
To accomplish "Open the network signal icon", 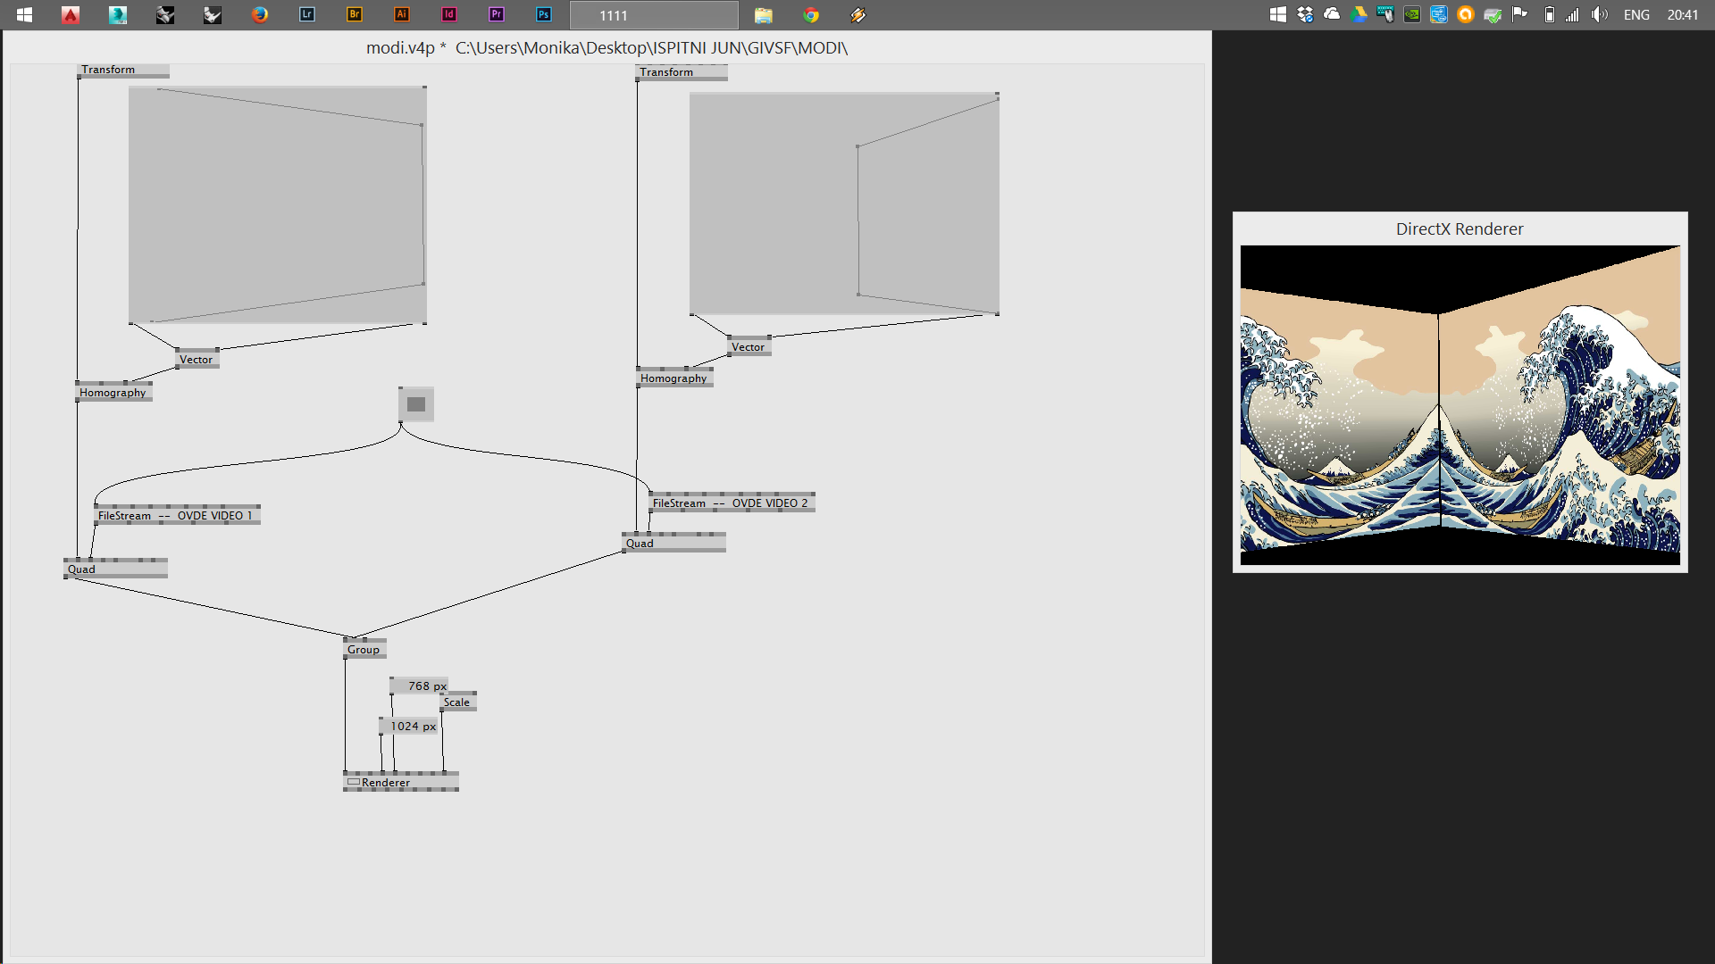I will [x=1573, y=14].
